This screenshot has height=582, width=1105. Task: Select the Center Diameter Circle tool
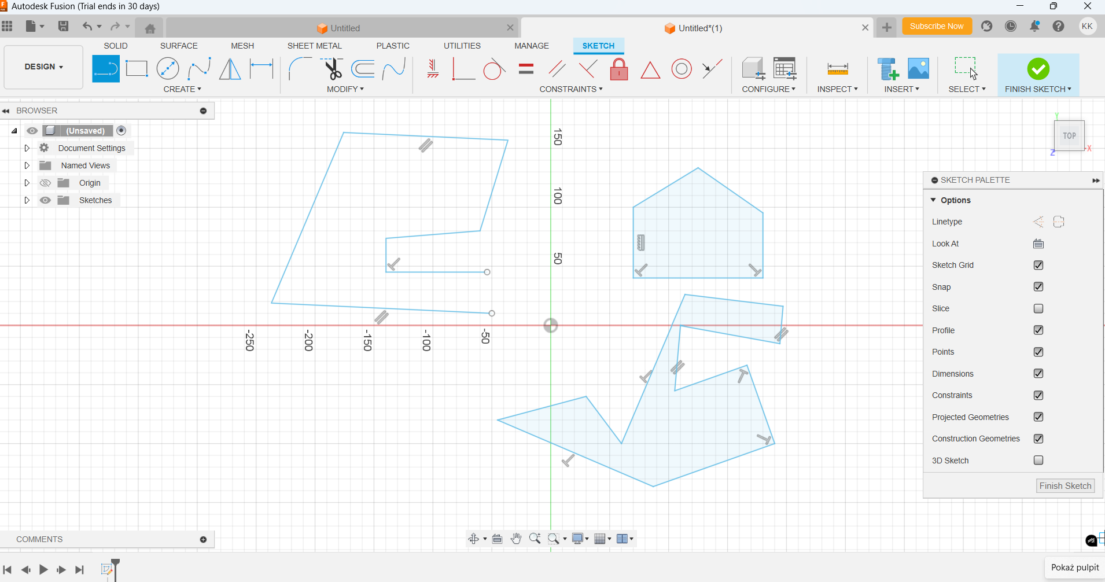click(x=168, y=69)
